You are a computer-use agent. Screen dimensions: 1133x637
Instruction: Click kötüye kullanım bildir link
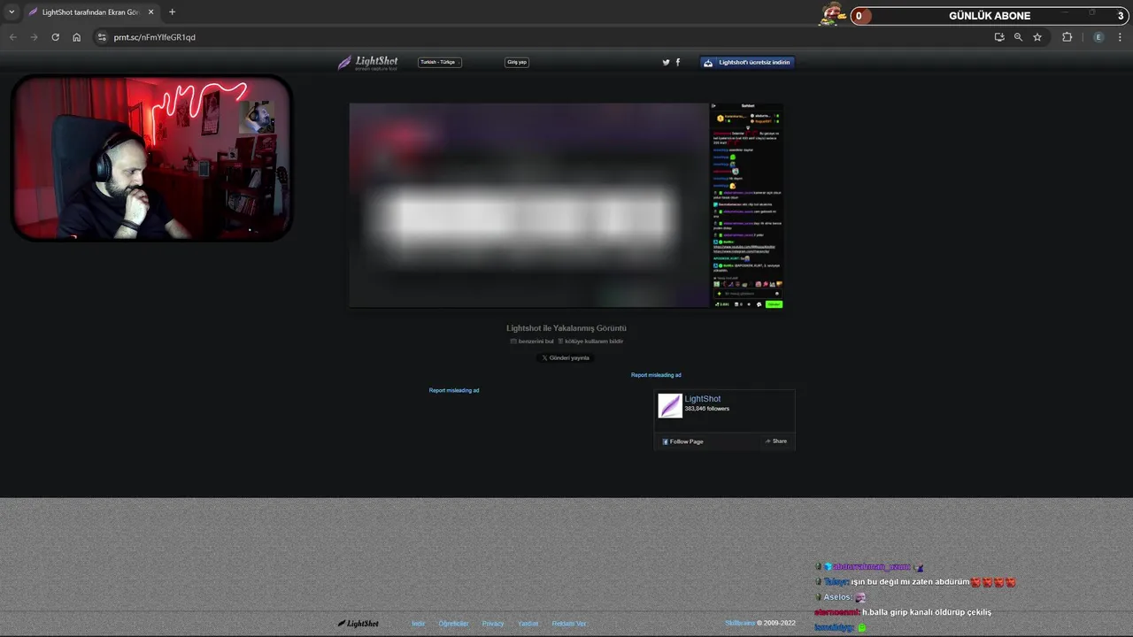[590, 342]
